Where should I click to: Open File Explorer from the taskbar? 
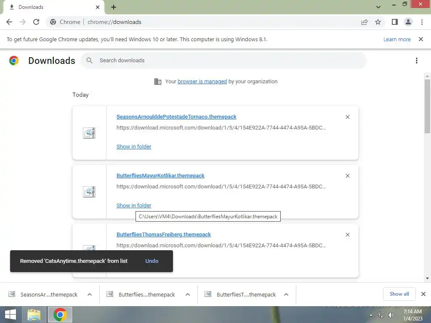(34, 315)
